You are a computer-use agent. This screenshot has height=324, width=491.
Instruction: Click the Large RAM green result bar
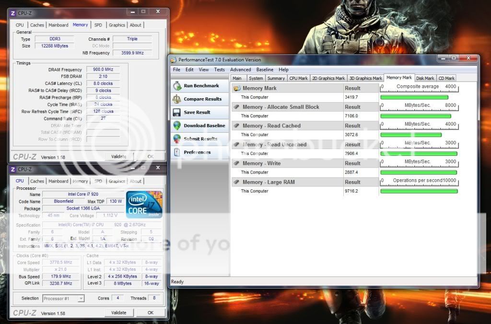click(419, 191)
